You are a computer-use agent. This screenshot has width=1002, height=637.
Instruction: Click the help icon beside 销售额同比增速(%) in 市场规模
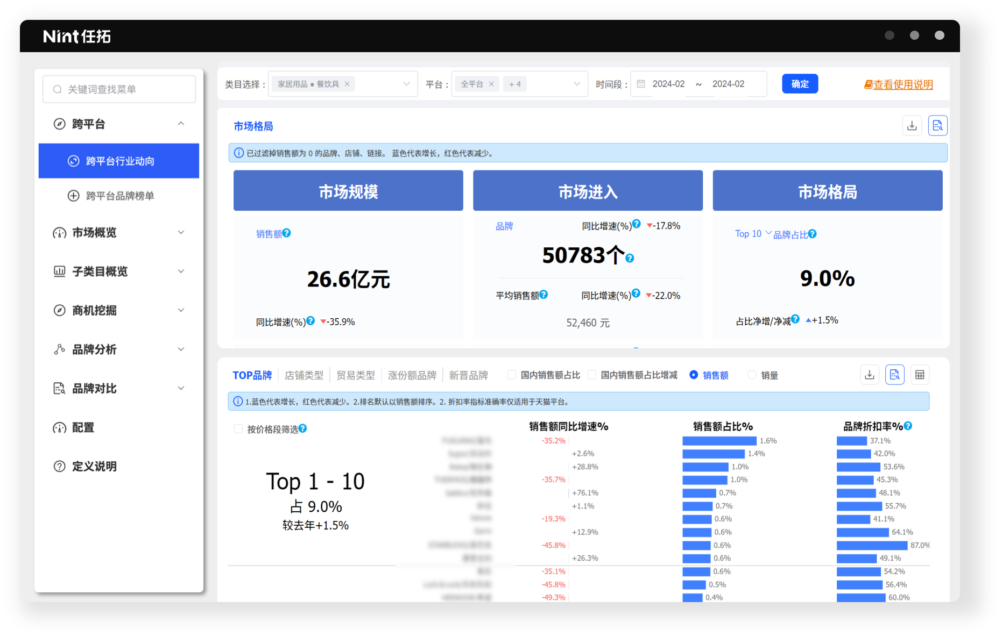tap(311, 320)
